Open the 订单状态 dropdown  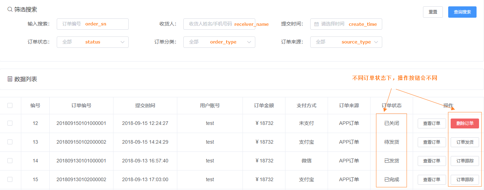pyautogui.click(x=93, y=42)
